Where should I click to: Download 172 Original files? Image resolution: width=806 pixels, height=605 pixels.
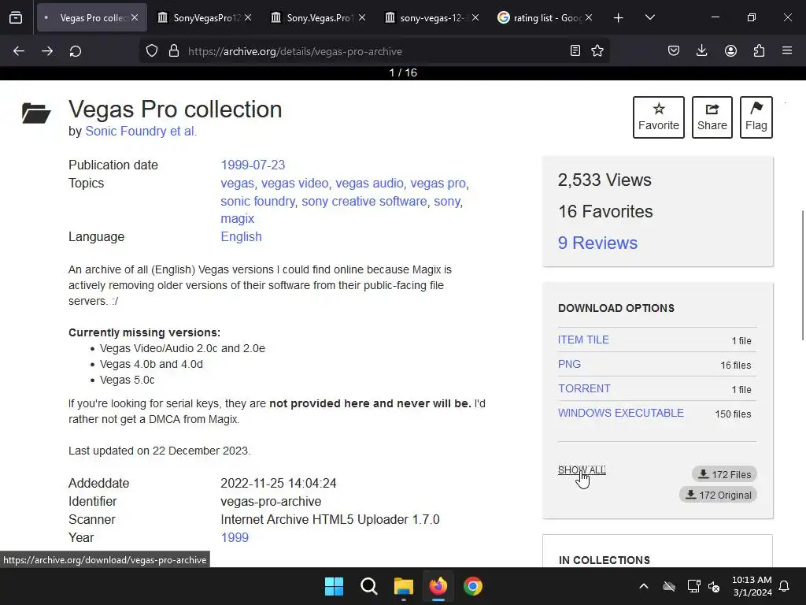[718, 495]
